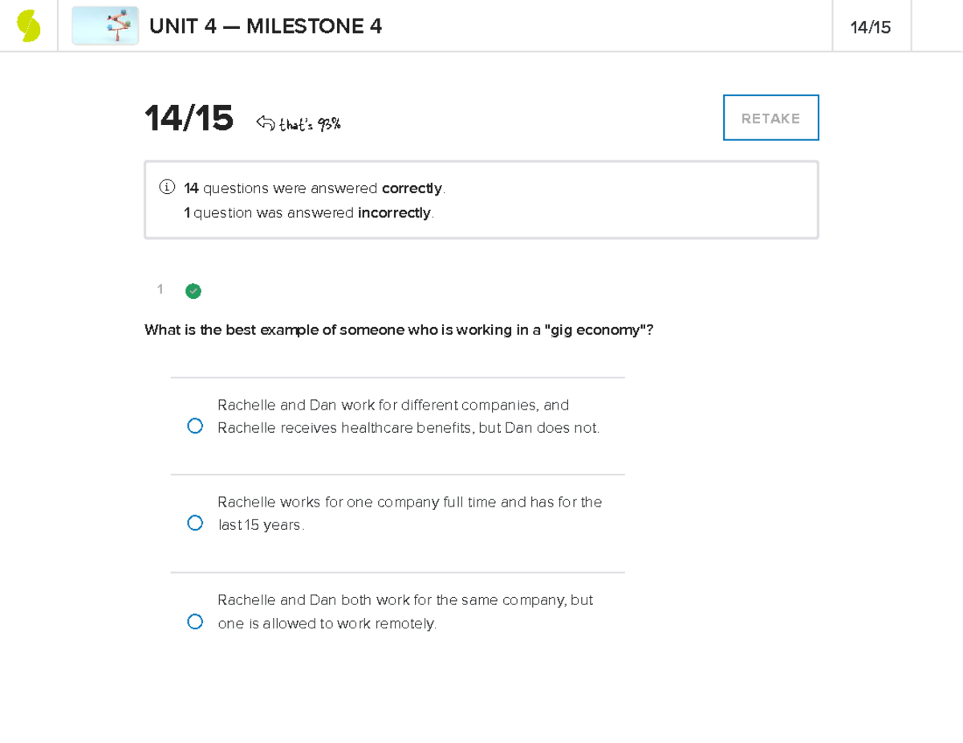The width and height of the screenshot is (963, 743).
Task: Select radio circle for 'last 15 years' answer
Action: pos(195,523)
